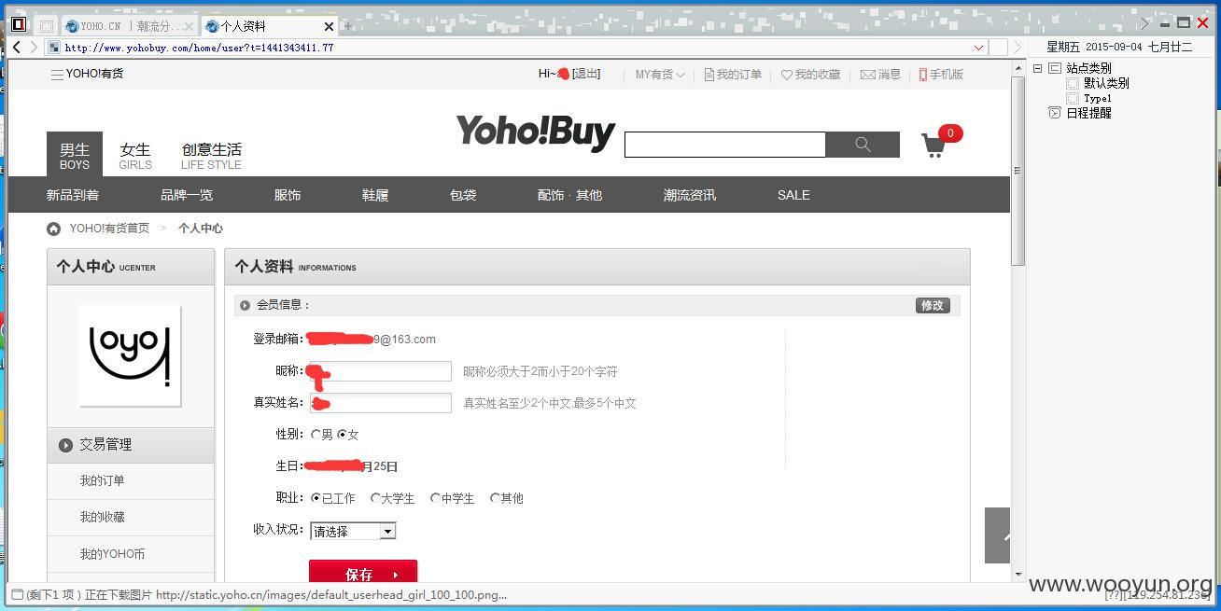Open the YOHO!有货 hamburger menu icon

[57, 74]
